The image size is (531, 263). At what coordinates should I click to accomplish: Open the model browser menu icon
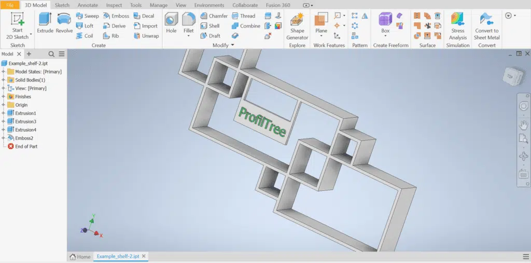tap(62, 54)
